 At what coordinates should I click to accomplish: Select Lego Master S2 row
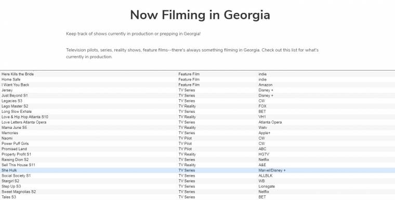[x=197, y=106]
